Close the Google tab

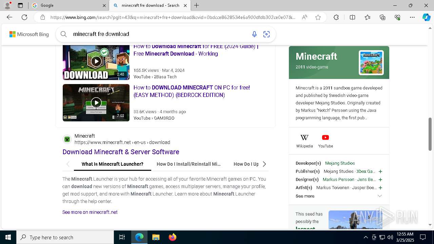(104, 5)
